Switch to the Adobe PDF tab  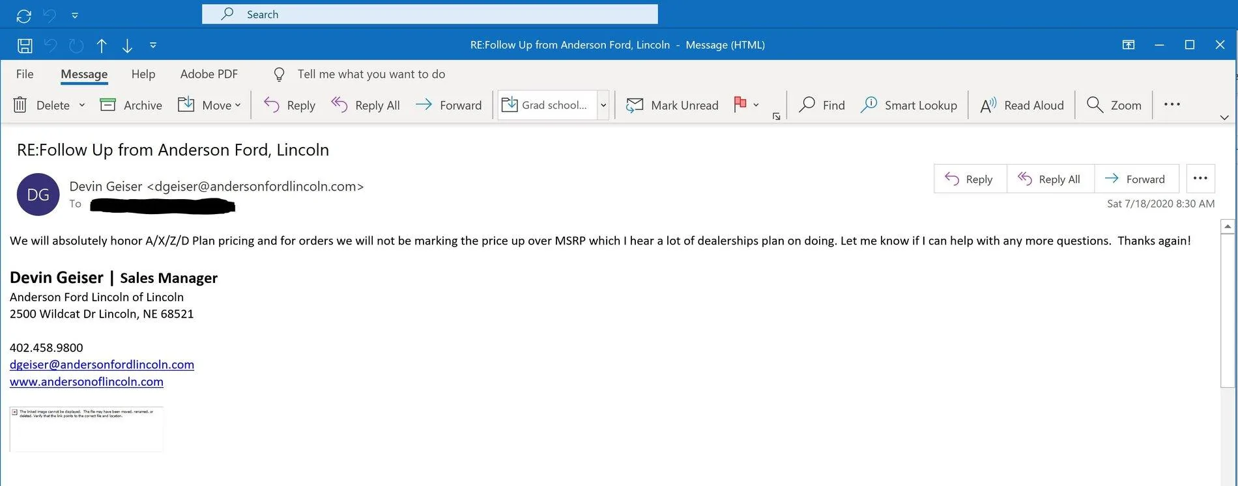click(209, 74)
